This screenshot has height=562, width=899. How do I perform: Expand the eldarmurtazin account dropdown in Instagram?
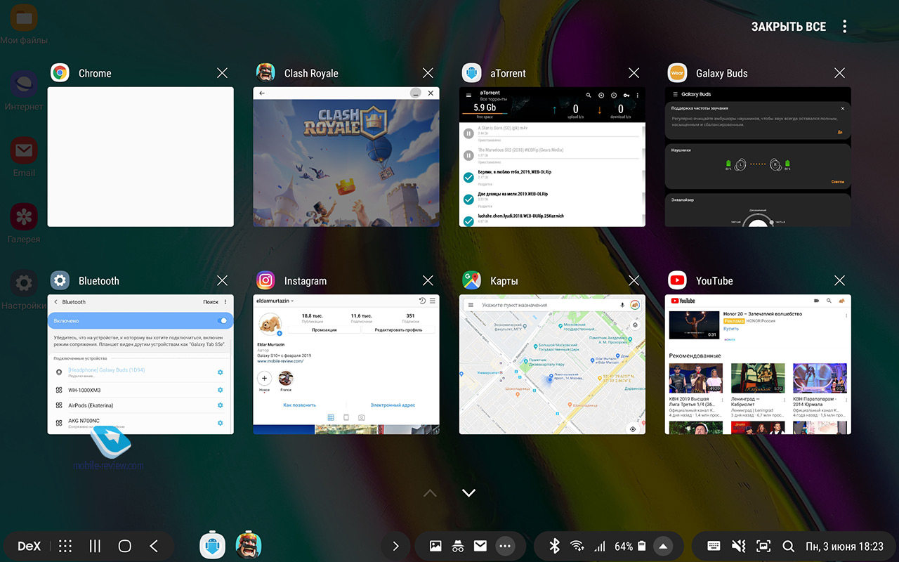click(275, 301)
